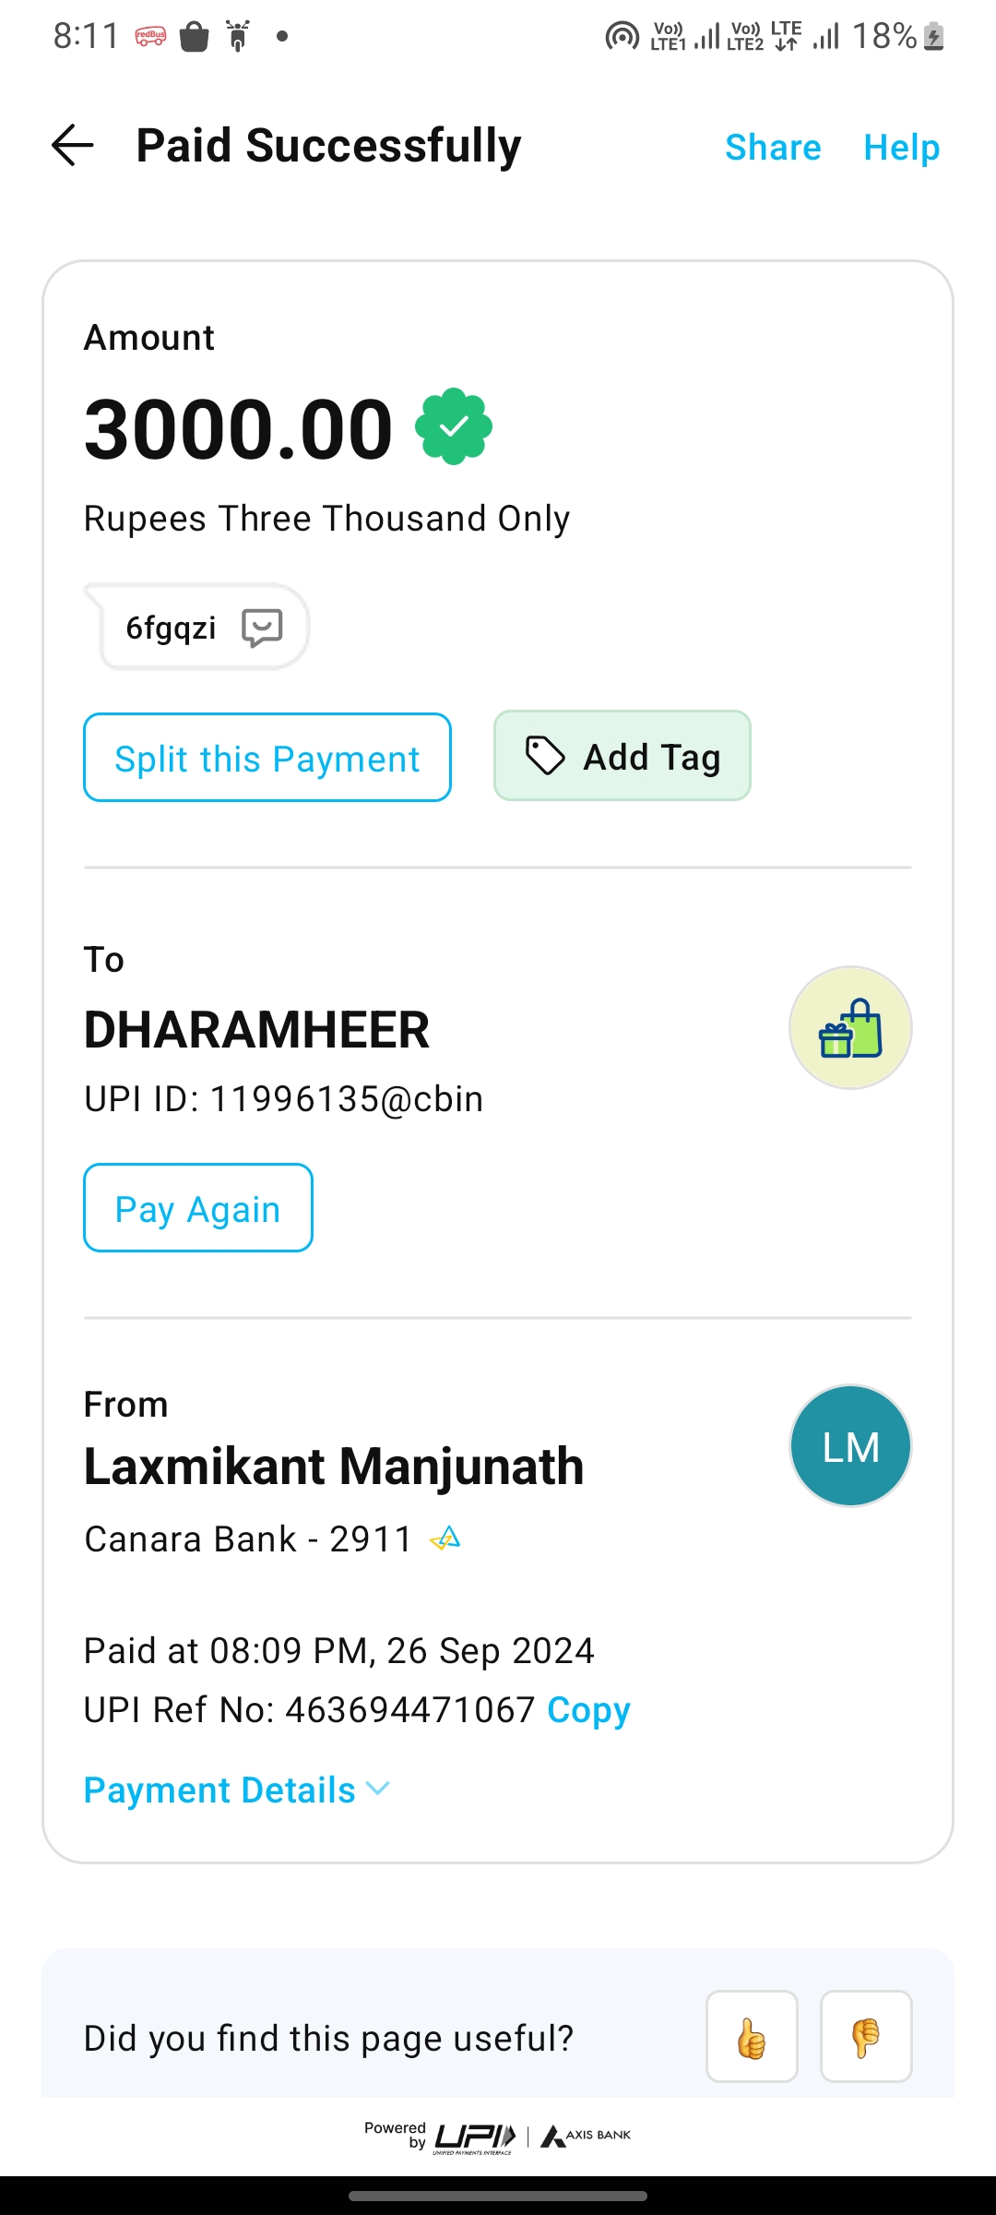
Task: Give thumbs up feedback
Action: coord(752,2037)
